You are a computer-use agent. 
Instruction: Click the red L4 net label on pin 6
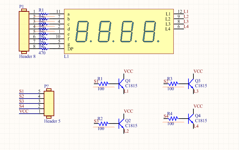pos(186,26)
